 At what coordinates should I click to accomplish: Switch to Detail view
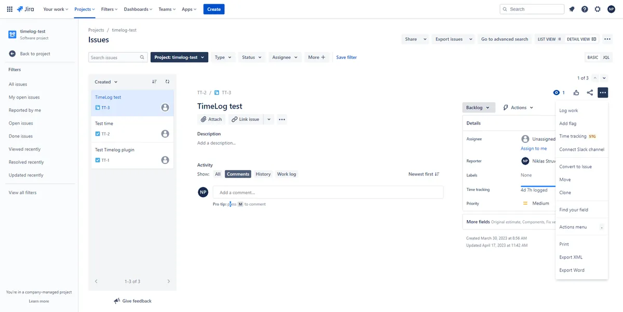coord(582,39)
